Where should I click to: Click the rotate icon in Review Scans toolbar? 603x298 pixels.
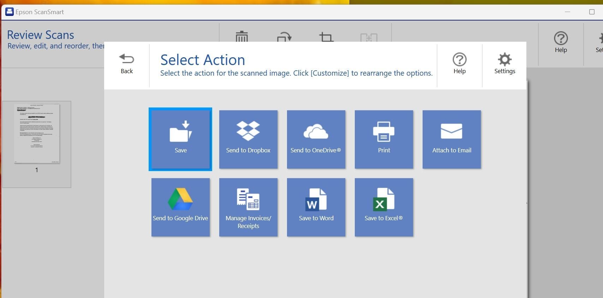(x=284, y=36)
